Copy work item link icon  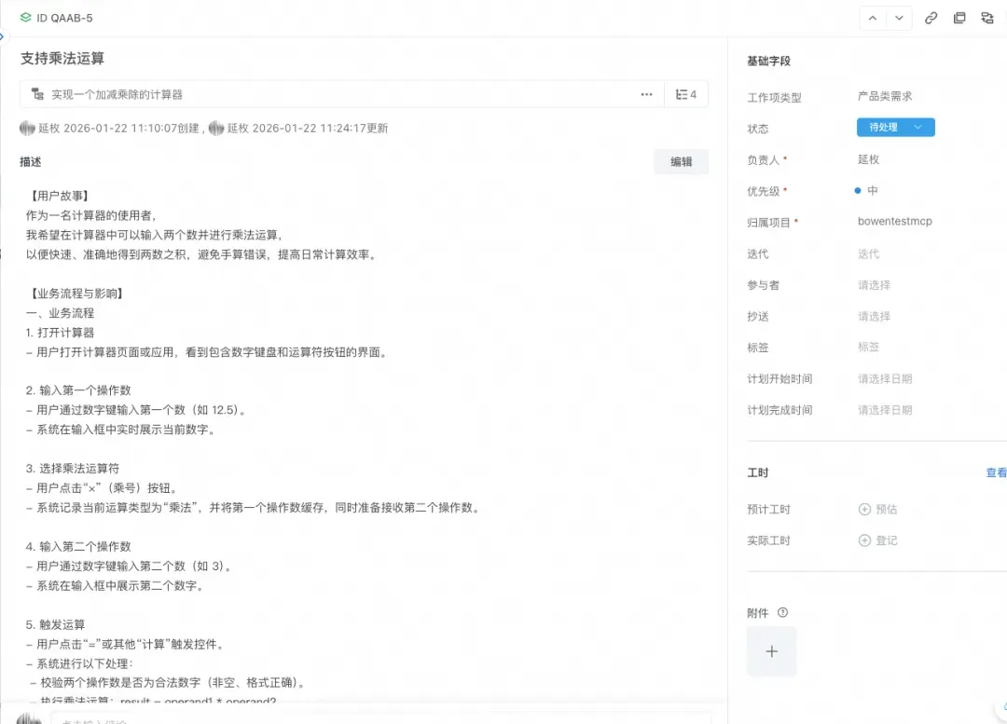[931, 18]
